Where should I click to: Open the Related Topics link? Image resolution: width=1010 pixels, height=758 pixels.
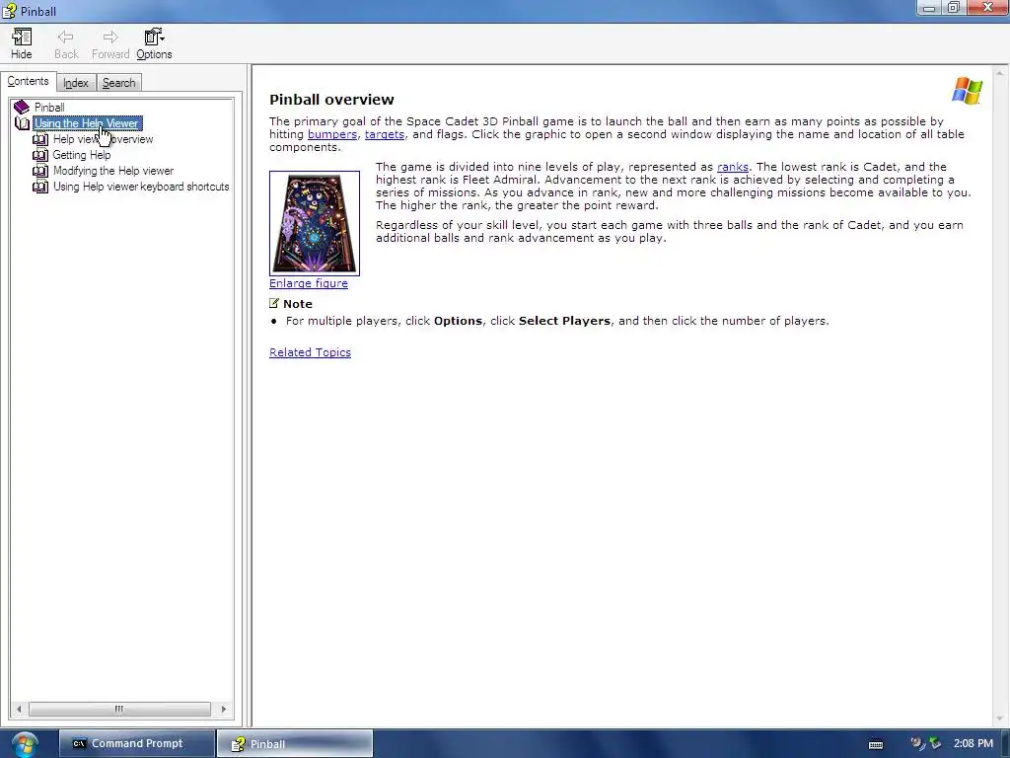pyautogui.click(x=310, y=352)
